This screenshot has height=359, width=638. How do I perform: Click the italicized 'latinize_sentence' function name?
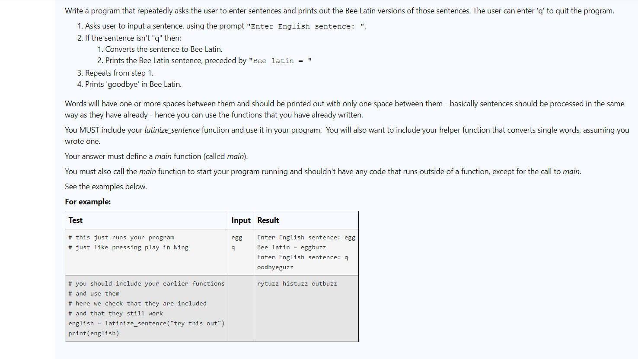[x=172, y=130]
